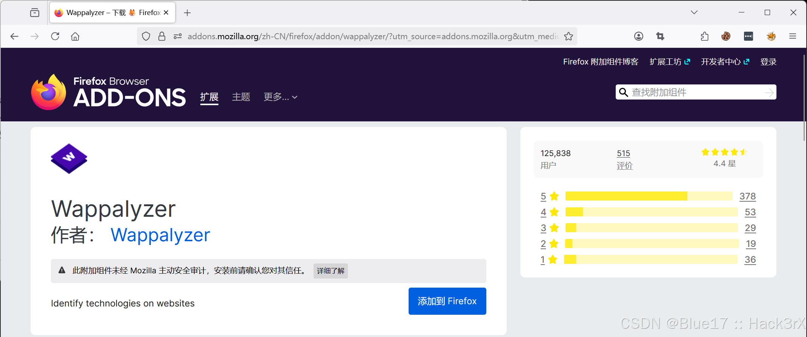The width and height of the screenshot is (807, 337).
Task: Click the forward navigation arrow
Action: pos(35,36)
